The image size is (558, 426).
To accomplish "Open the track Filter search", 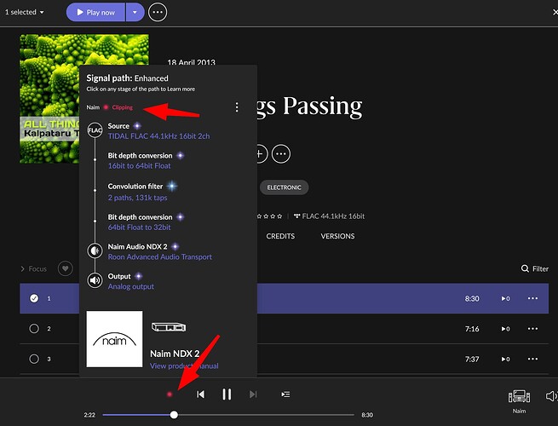I will pos(535,268).
